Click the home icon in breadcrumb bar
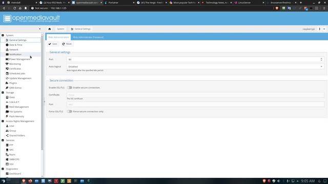Image resolution: width=328 pixels, height=184 pixels. click(x=50, y=29)
